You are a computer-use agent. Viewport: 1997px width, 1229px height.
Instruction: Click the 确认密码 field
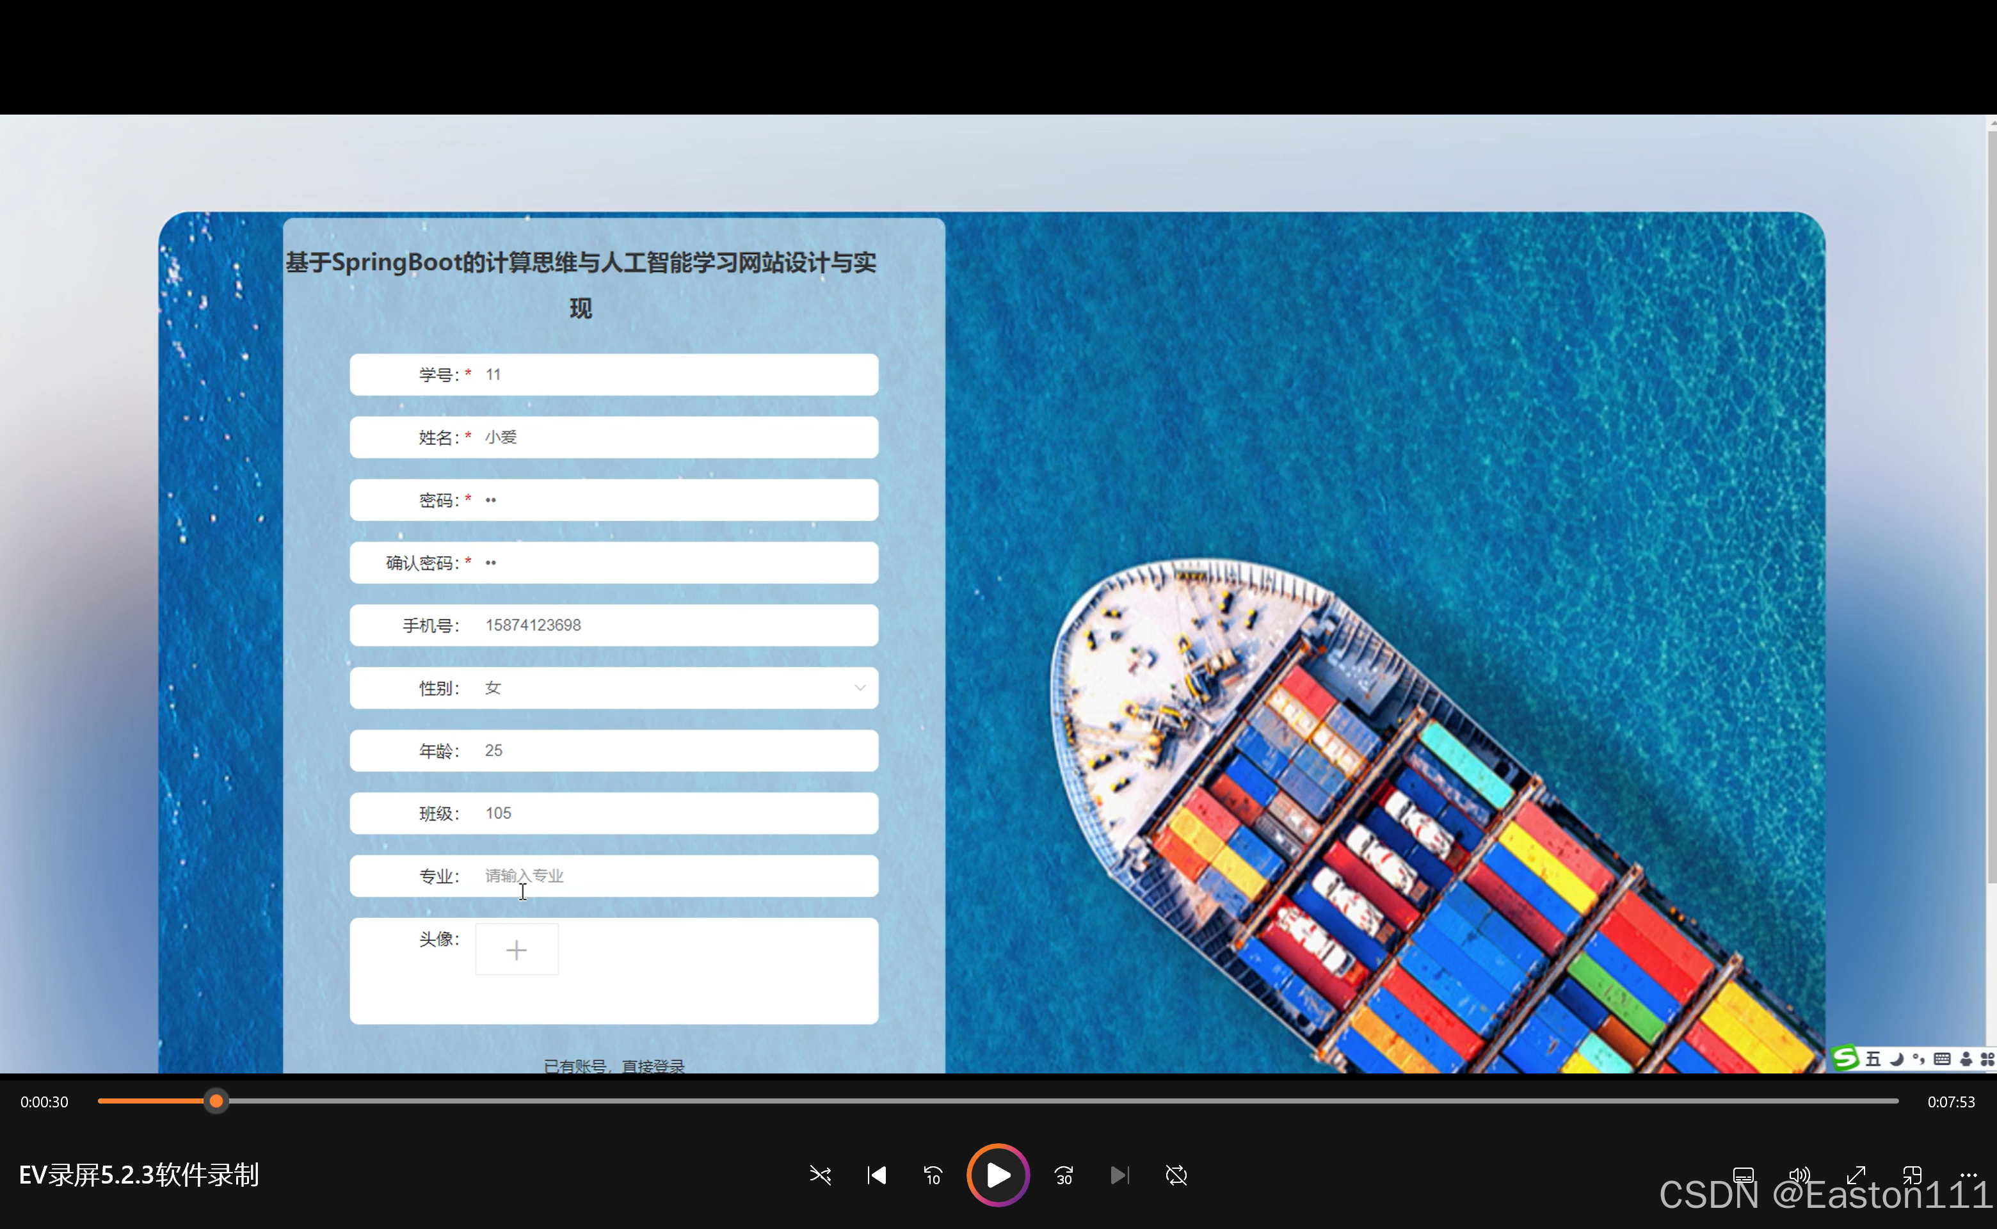point(614,563)
